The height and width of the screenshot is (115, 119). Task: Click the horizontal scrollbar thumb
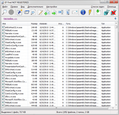pyautogui.click(x=56, y=108)
